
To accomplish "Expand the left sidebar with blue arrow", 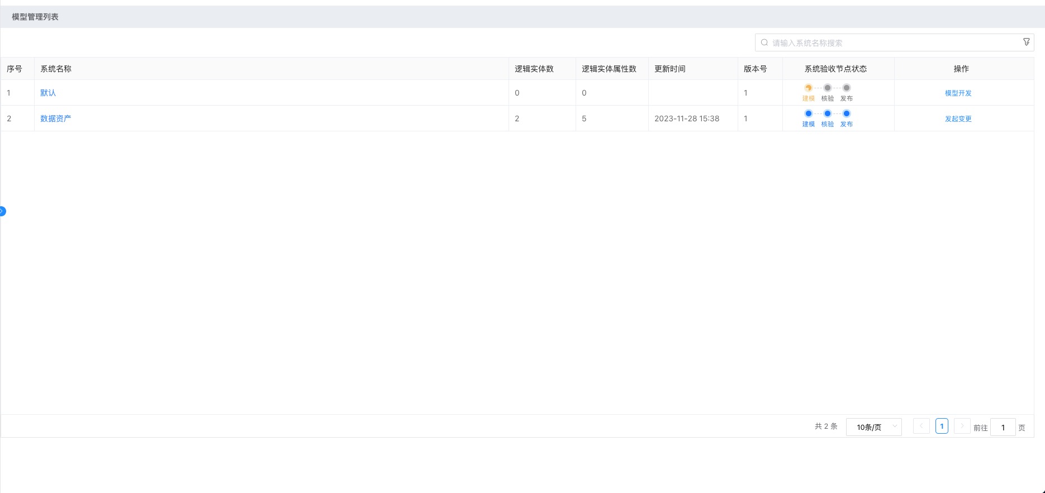I will [2, 211].
